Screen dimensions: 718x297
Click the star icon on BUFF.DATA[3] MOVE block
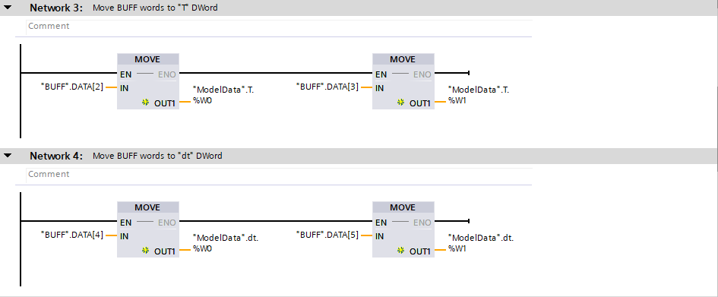coord(401,103)
